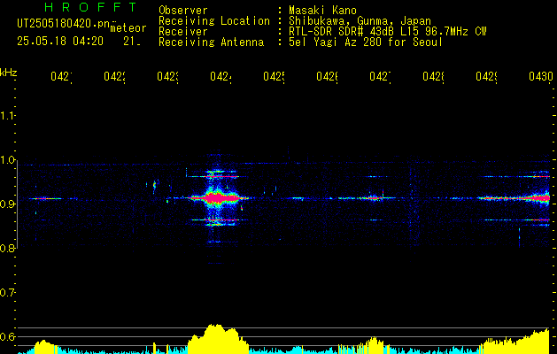
Task: Click the tallest yellow power peak at bottom
Action: click(214, 337)
